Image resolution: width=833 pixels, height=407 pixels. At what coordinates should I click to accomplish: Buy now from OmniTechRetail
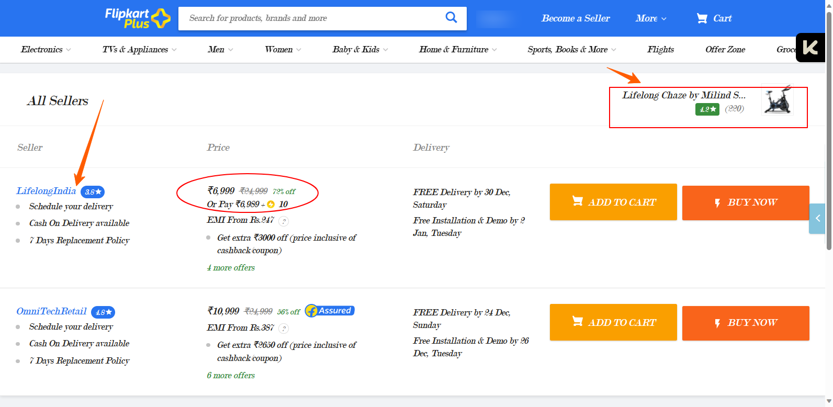[746, 323]
